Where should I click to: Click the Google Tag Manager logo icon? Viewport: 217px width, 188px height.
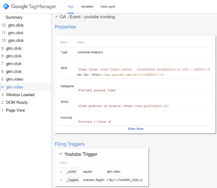(x=6, y=6)
